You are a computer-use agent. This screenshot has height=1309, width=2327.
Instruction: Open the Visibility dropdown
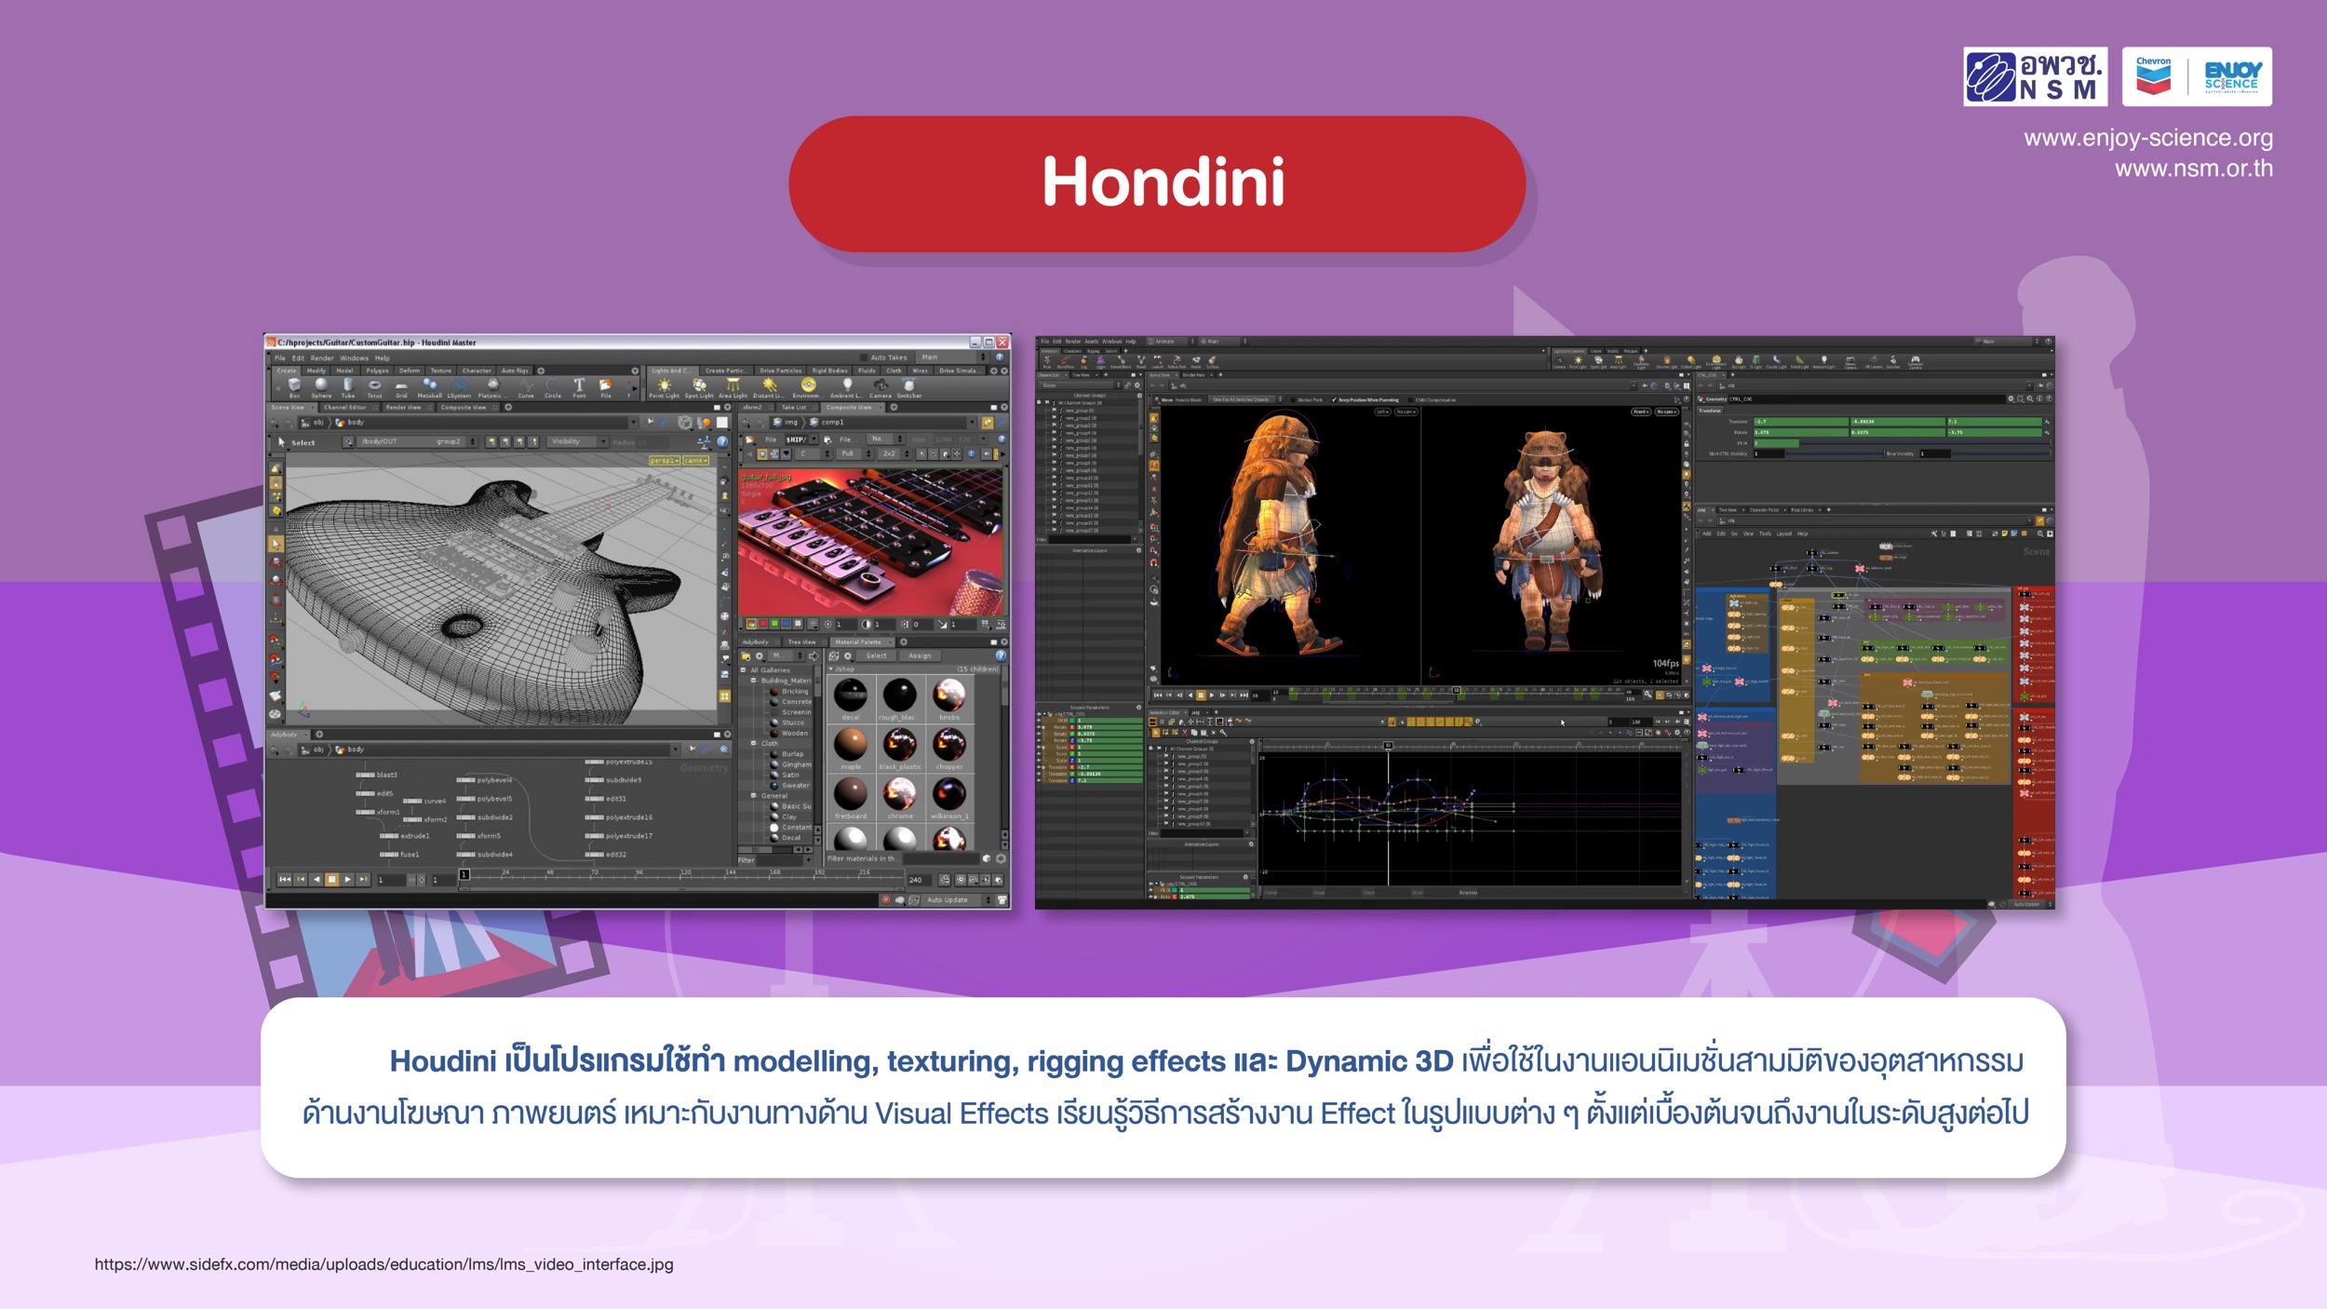577,441
